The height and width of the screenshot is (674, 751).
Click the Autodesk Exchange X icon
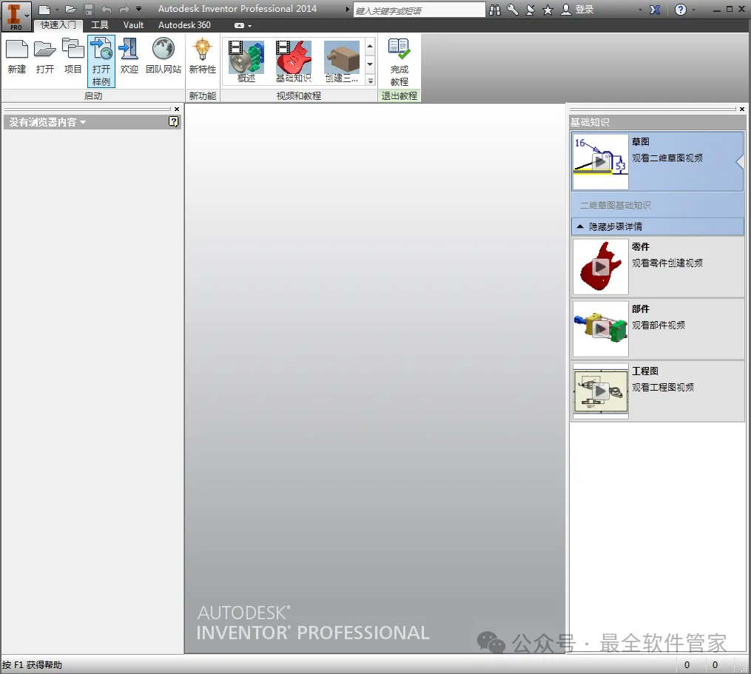click(x=655, y=10)
